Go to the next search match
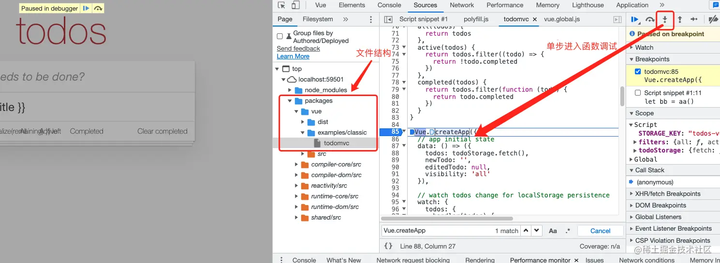 (x=536, y=231)
